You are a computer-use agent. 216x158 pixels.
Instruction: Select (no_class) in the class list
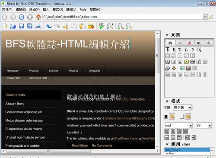point(187,150)
